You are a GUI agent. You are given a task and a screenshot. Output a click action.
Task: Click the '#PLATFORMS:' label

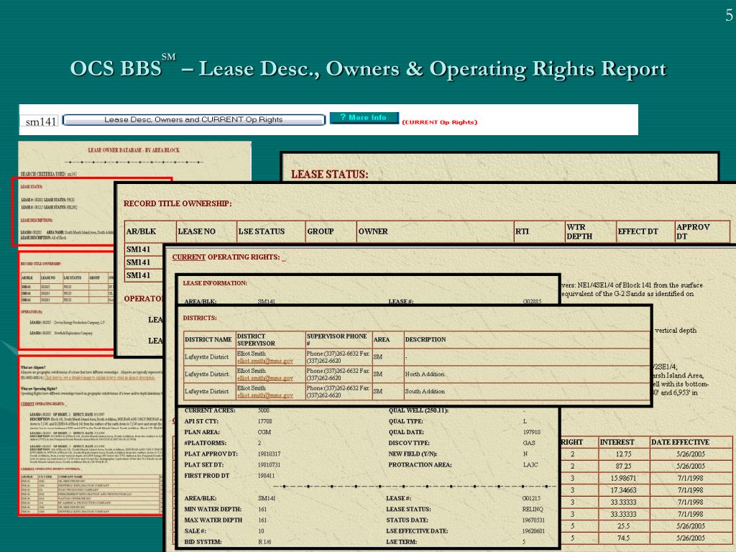click(206, 443)
